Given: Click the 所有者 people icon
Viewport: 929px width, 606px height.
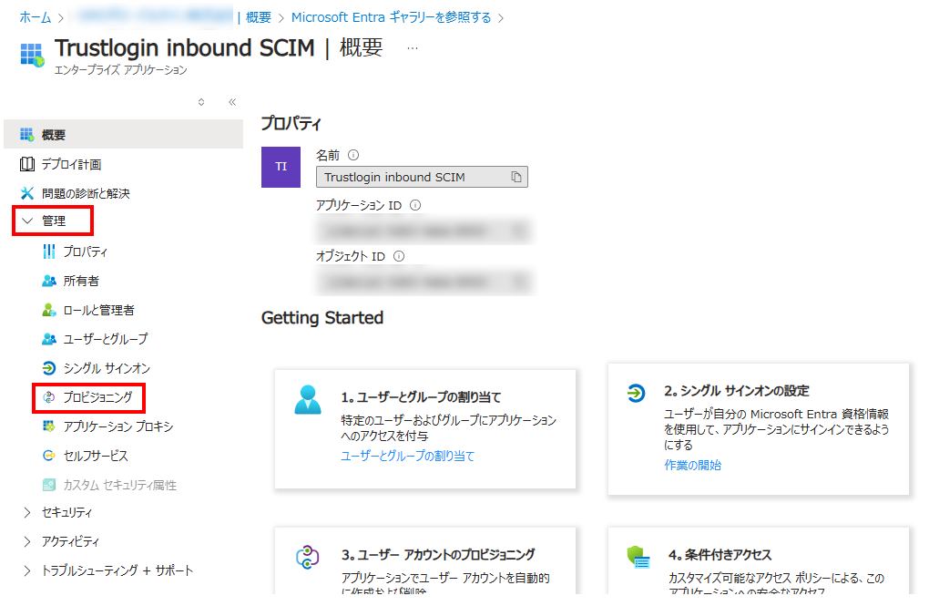Looking at the screenshot, I should click(49, 281).
